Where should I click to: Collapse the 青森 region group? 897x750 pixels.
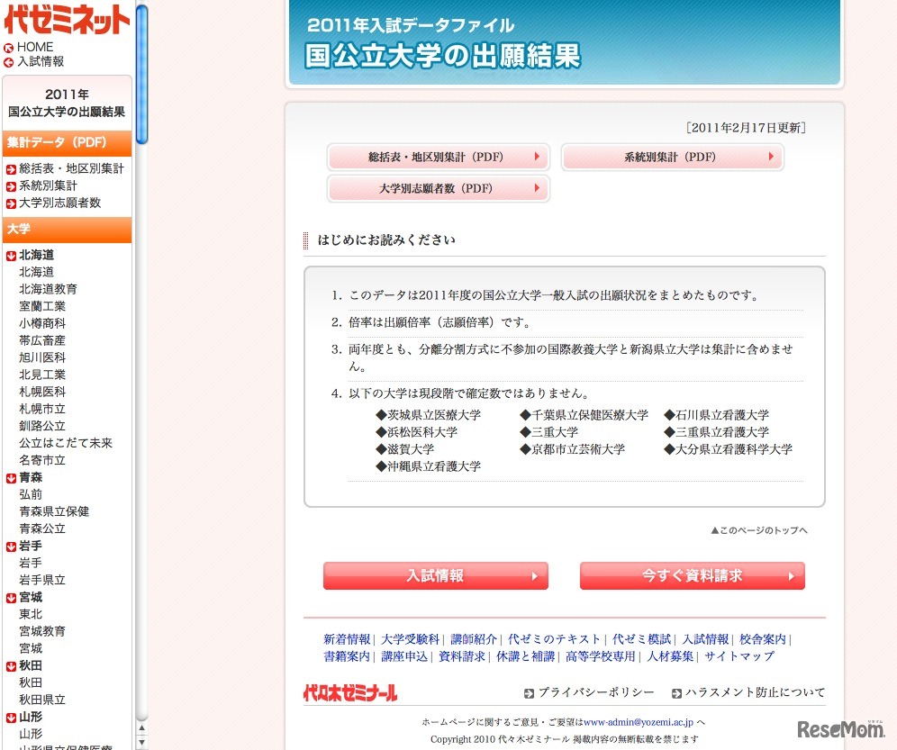[x=11, y=478]
